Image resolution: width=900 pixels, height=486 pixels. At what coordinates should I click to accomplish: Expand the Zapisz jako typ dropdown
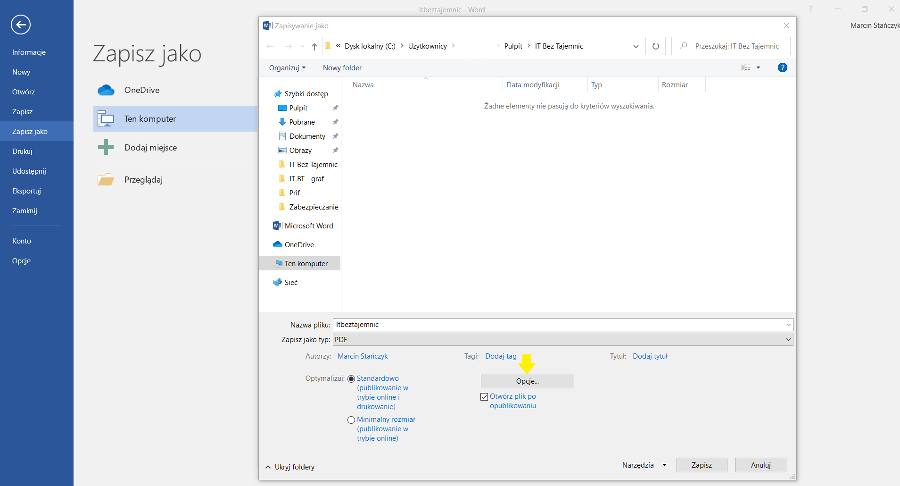(x=788, y=340)
